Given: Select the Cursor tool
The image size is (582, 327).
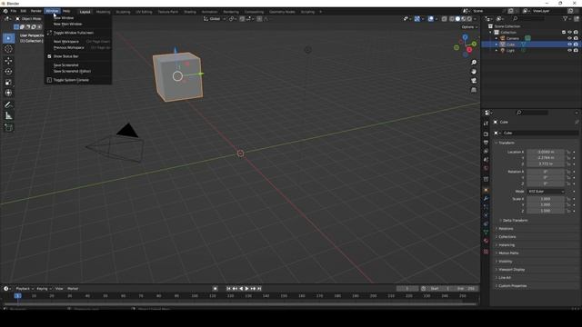Looking at the screenshot, I should coord(8,48).
